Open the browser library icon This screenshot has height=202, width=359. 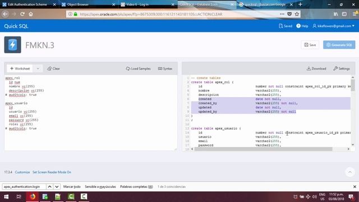[335, 14]
